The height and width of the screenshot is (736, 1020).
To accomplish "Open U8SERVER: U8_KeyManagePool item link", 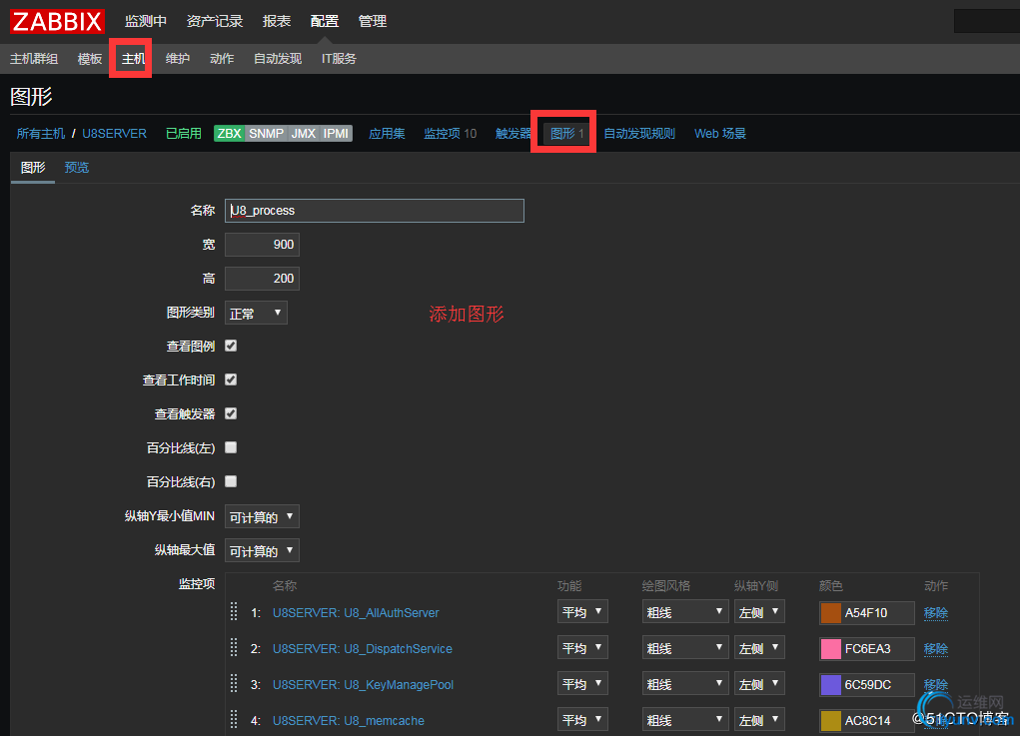I will click(x=363, y=684).
